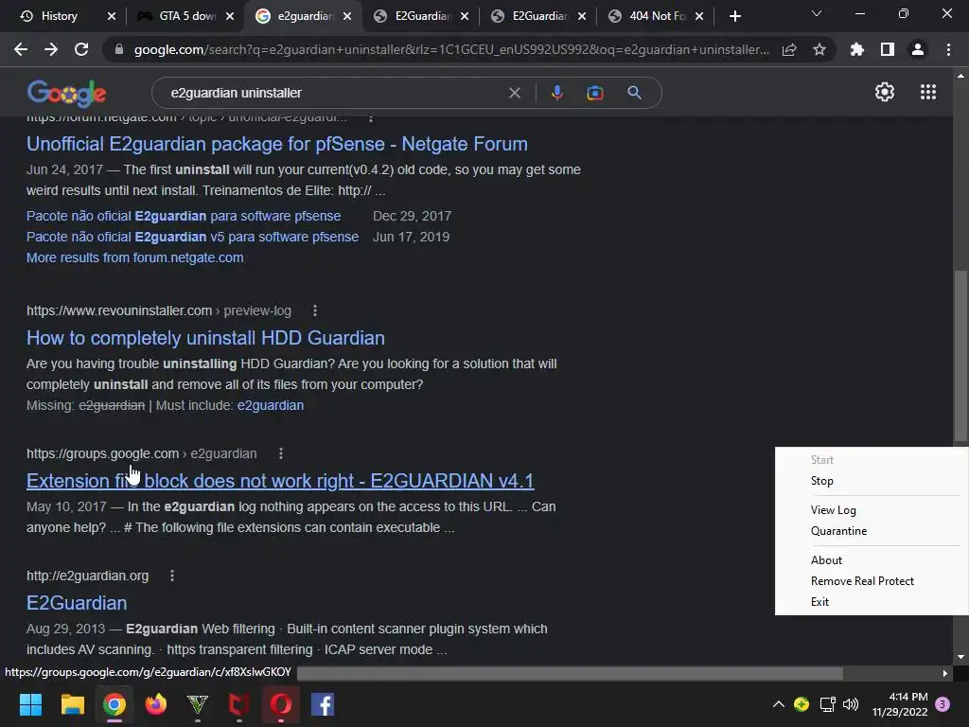Open Firefox from taskbar
Viewport: 969px width, 727px height.
tap(156, 704)
